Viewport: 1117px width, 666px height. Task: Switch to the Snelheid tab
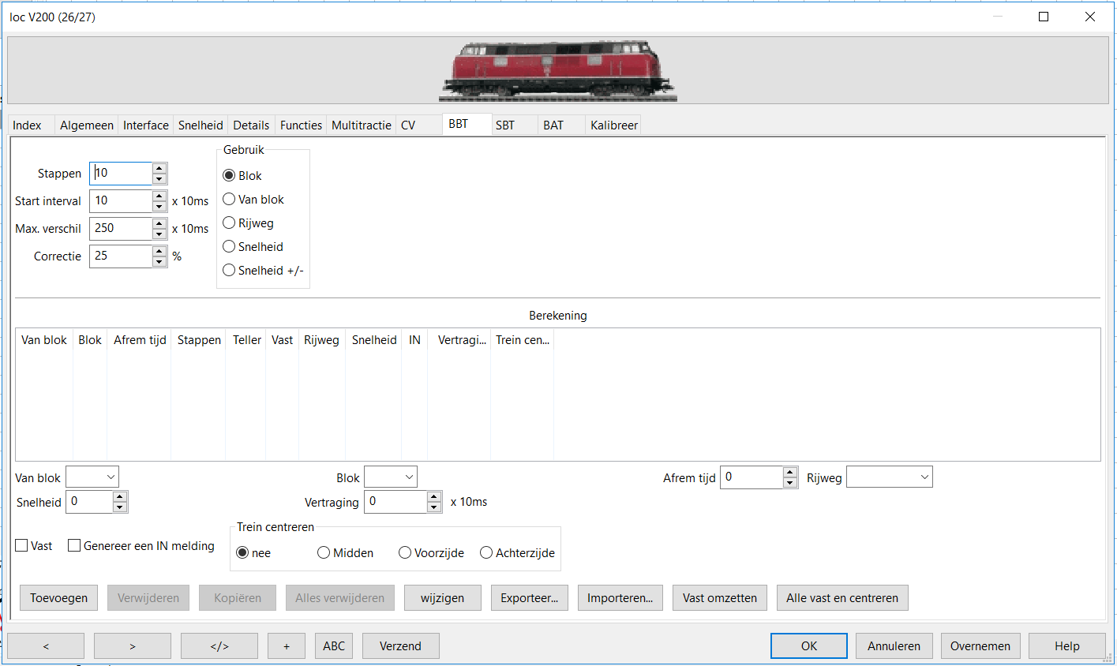(201, 125)
